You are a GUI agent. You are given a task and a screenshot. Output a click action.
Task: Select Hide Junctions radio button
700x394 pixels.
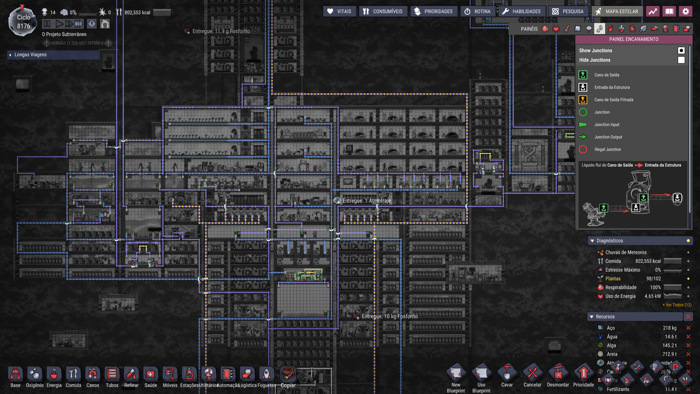pyautogui.click(x=681, y=60)
